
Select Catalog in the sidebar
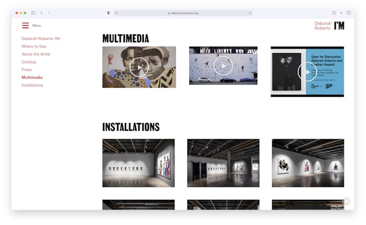click(29, 62)
